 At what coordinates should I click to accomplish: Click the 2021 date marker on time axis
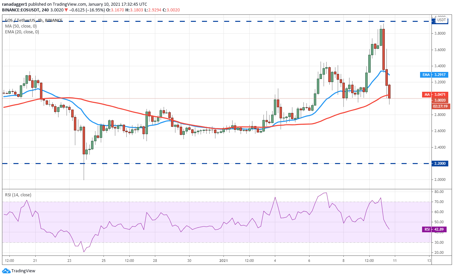[x=223, y=261]
